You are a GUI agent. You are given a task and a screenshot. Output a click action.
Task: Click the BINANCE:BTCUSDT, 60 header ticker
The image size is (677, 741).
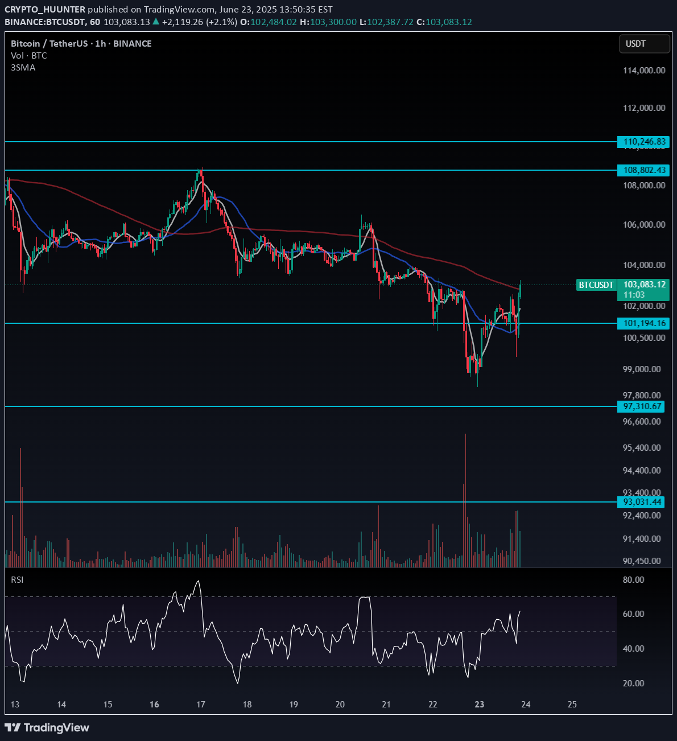click(x=52, y=22)
